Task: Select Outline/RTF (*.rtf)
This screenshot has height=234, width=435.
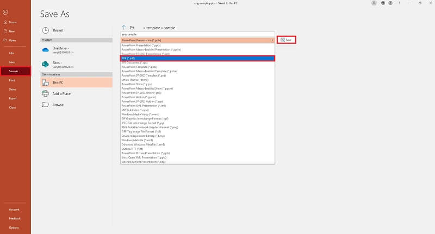Action: [x=197, y=149]
